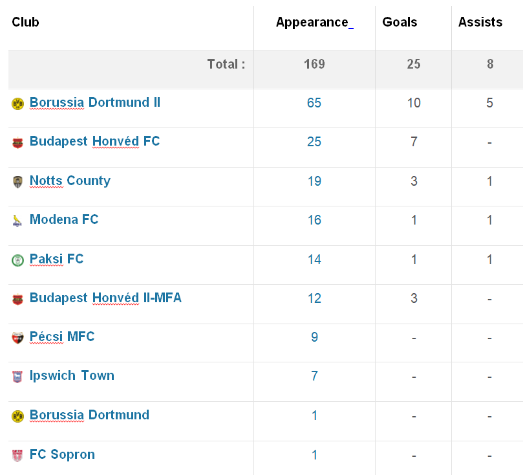Screen dimensions: 523x475
Task: Open the Modena FC club link
Action: pos(64,219)
